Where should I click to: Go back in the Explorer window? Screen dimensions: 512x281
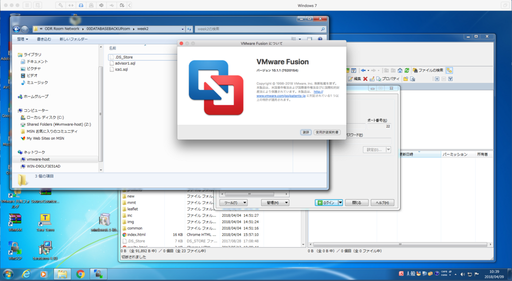click(x=16, y=29)
